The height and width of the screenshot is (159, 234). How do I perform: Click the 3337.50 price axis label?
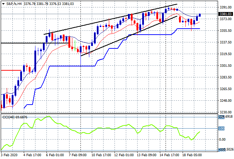[x=225, y=42]
